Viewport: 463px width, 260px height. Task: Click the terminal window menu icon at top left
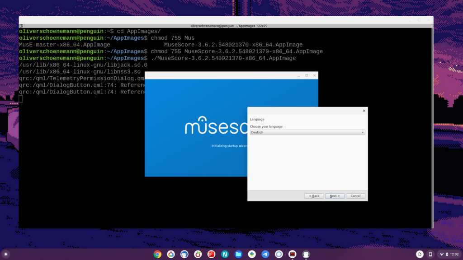21,26
